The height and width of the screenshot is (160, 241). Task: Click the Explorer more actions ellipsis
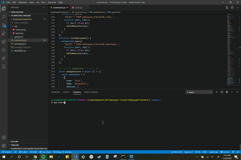click(44, 8)
